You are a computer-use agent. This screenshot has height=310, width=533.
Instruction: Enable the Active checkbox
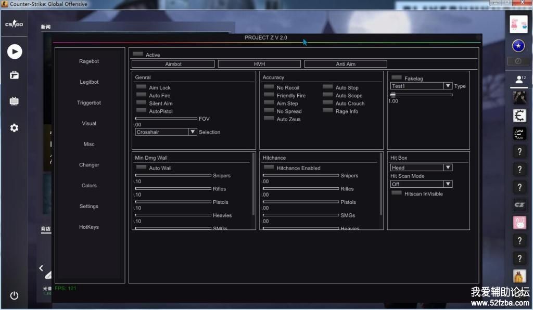pos(137,54)
